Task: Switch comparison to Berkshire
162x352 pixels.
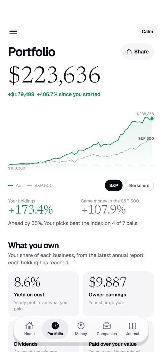Action: (x=139, y=186)
